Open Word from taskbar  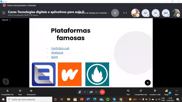pos(88,99)
